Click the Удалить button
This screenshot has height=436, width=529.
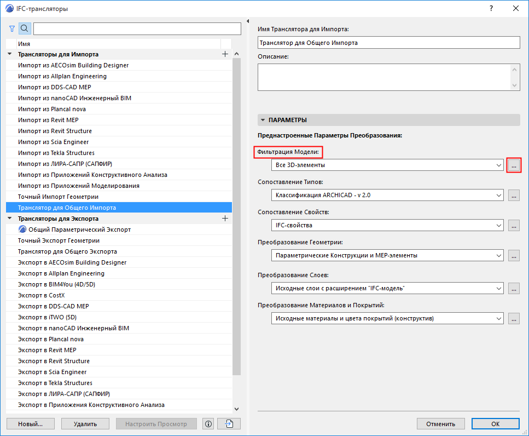coord(85,424)
